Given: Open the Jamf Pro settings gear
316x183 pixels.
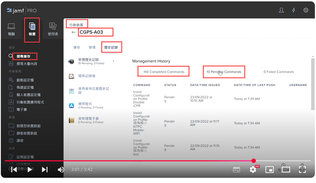Looking at the screenshot, I should click(x=306, y=10).
